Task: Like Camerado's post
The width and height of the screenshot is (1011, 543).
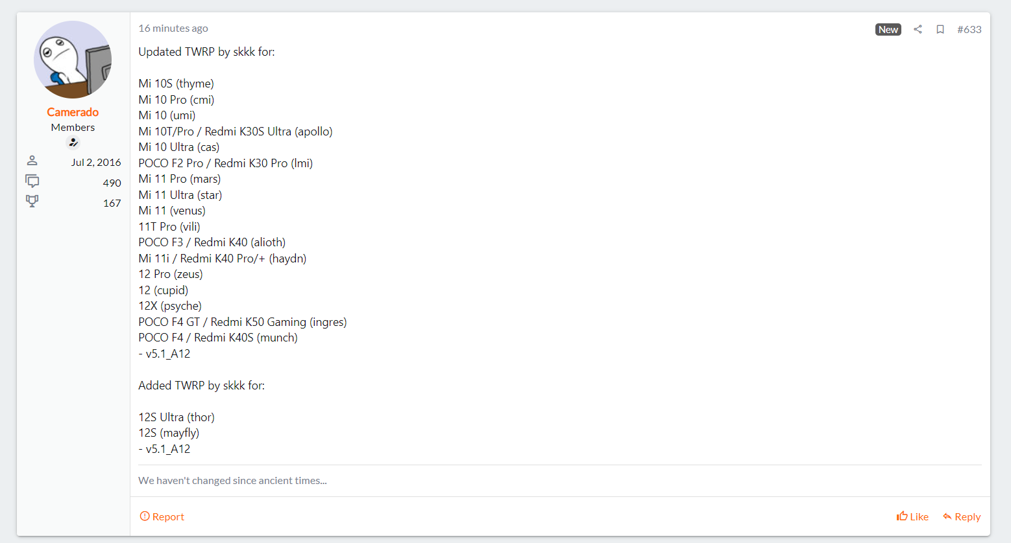Action: 912,516
